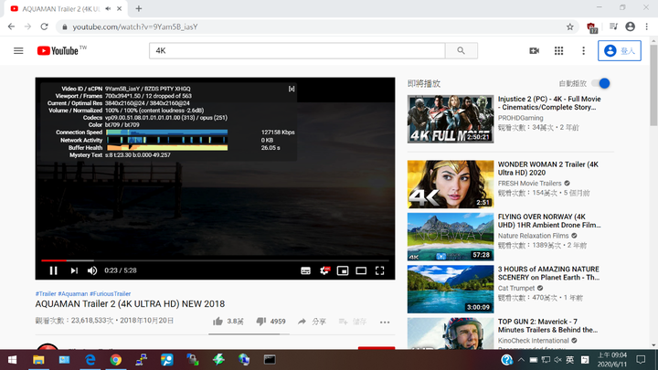The image size is (658, 370).
Task: Open WONDER WOMAN 2 Trailer title
Action: (x=548, y=168)
